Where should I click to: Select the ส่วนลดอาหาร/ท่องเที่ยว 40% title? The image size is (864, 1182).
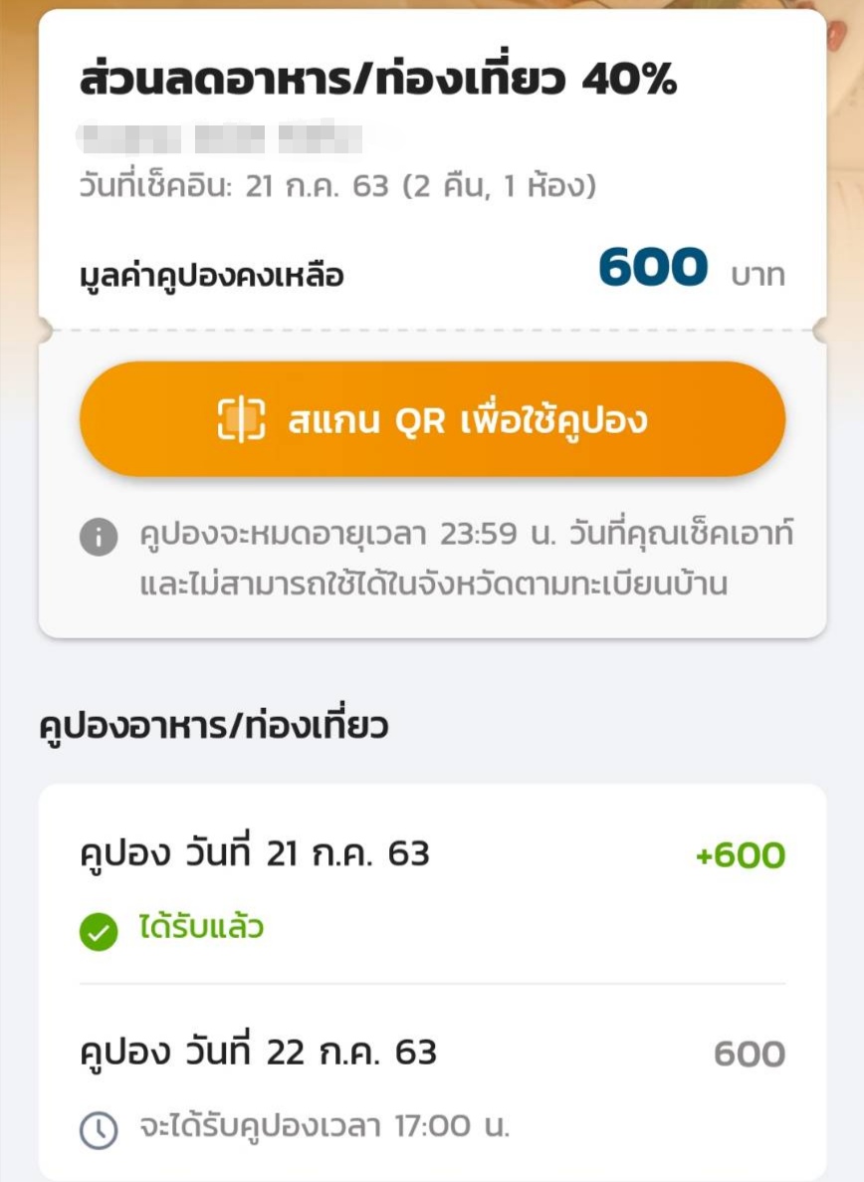(378, 80)
